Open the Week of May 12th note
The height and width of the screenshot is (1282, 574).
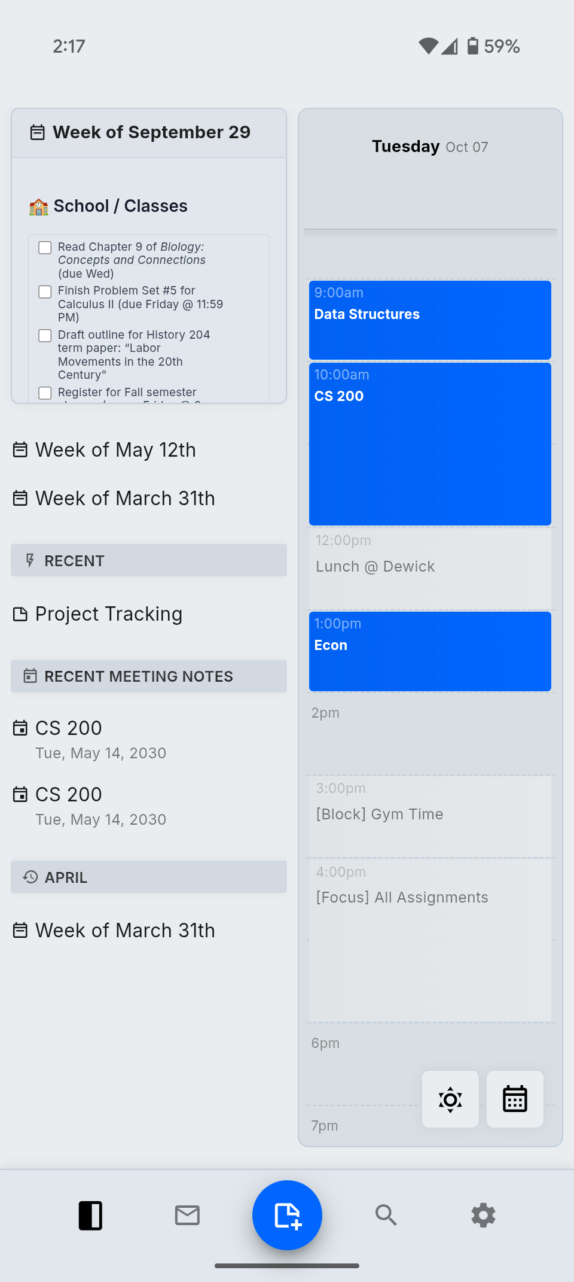point(115,449)
